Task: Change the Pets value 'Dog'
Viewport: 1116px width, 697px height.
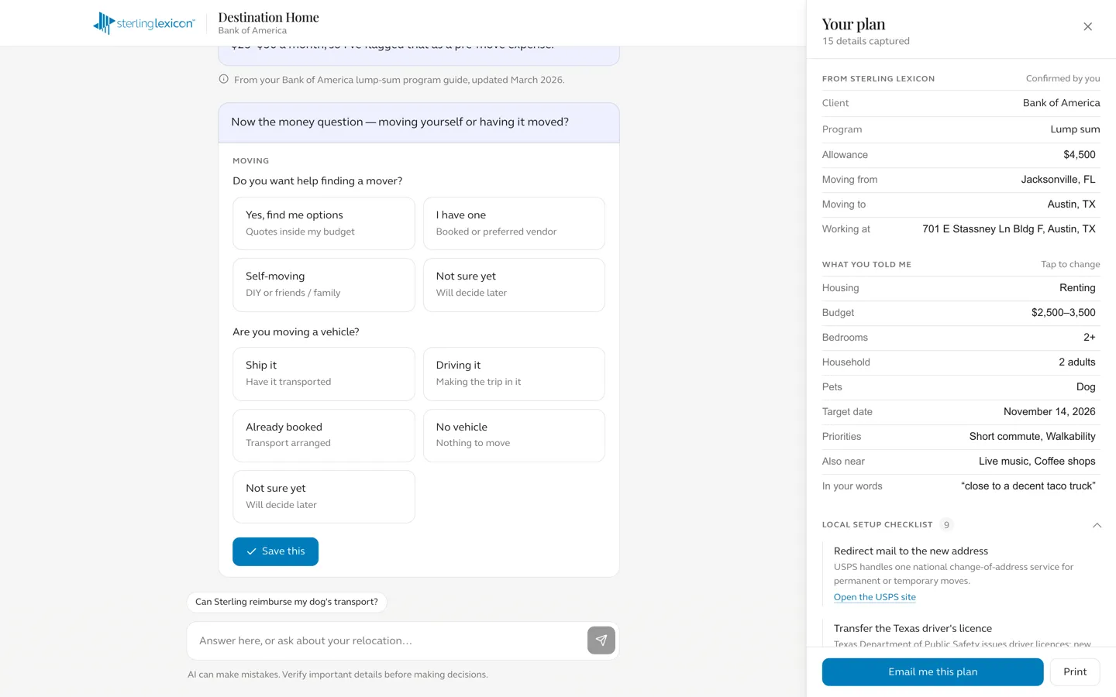Action: 1086,387
